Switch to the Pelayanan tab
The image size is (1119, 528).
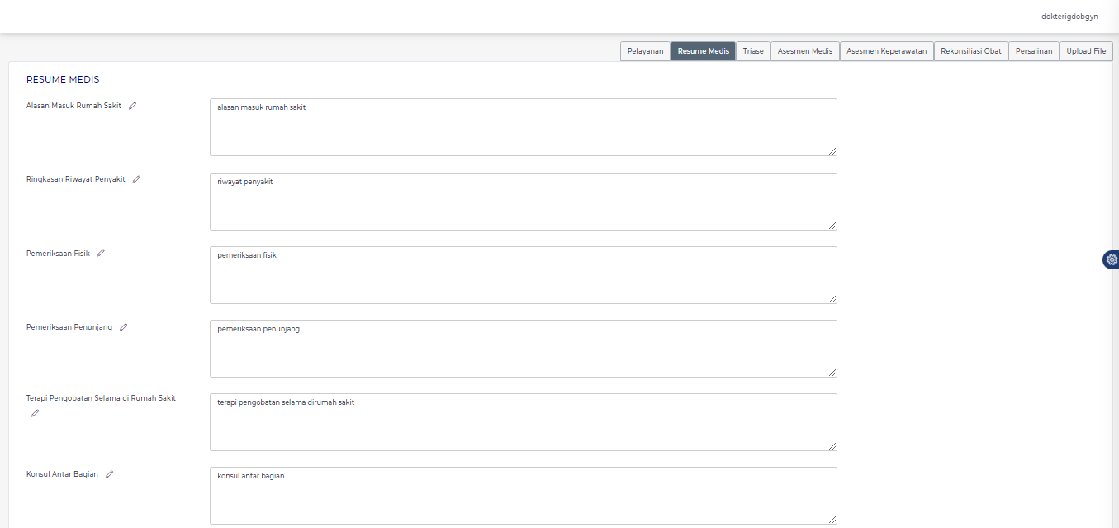[x=645, y=51]
